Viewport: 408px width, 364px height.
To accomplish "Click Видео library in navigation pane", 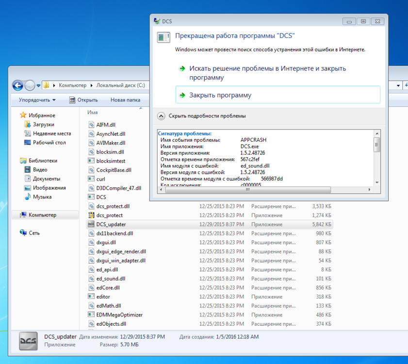I will coord(40,170).
